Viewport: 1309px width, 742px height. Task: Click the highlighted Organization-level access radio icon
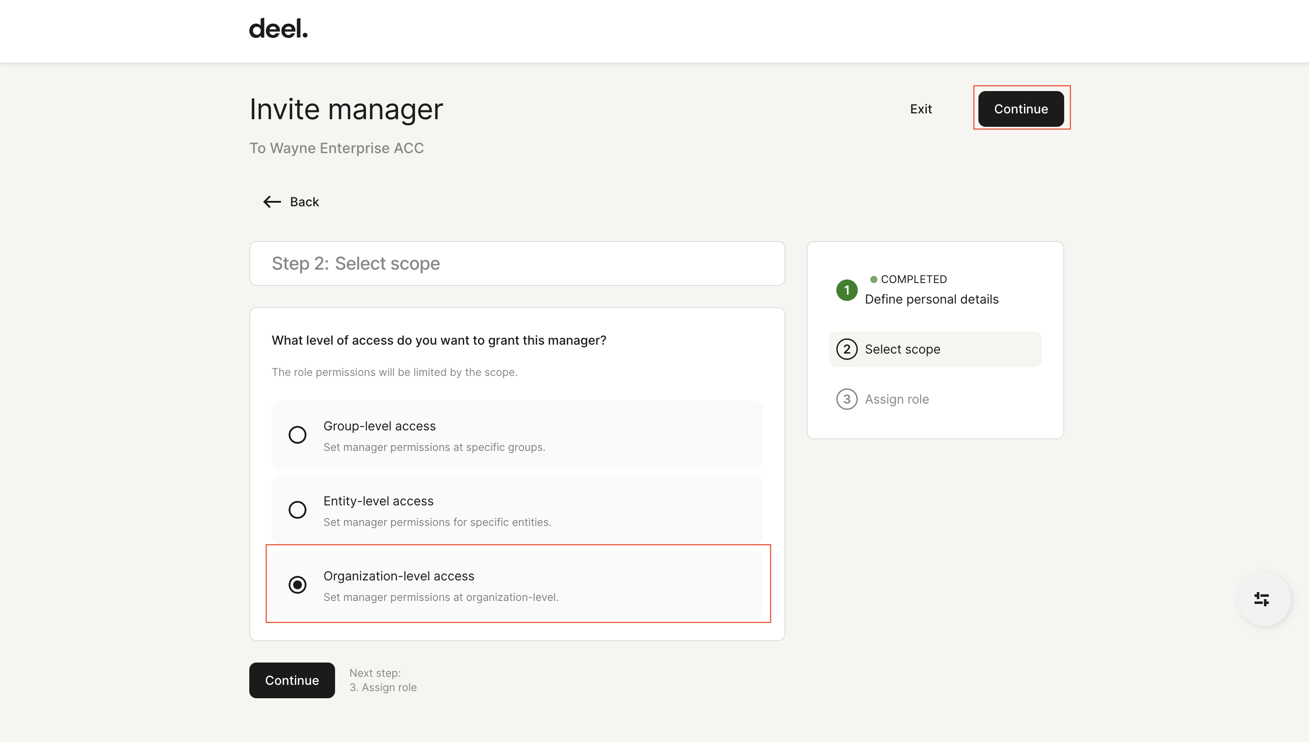(x=298, y=585)
